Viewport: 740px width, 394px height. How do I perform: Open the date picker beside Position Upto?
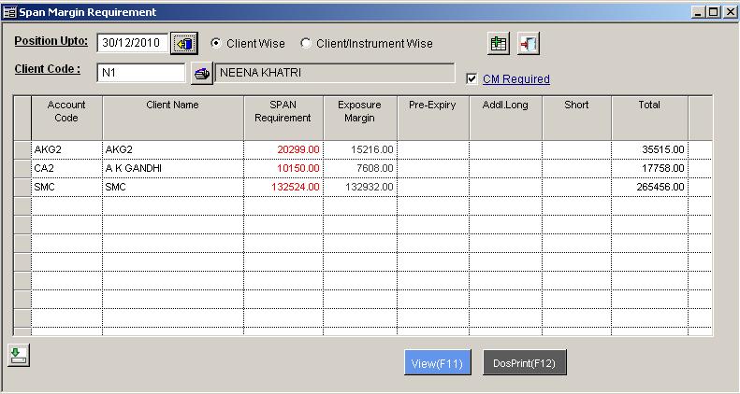pyautogui.click(x=184, y=43)
